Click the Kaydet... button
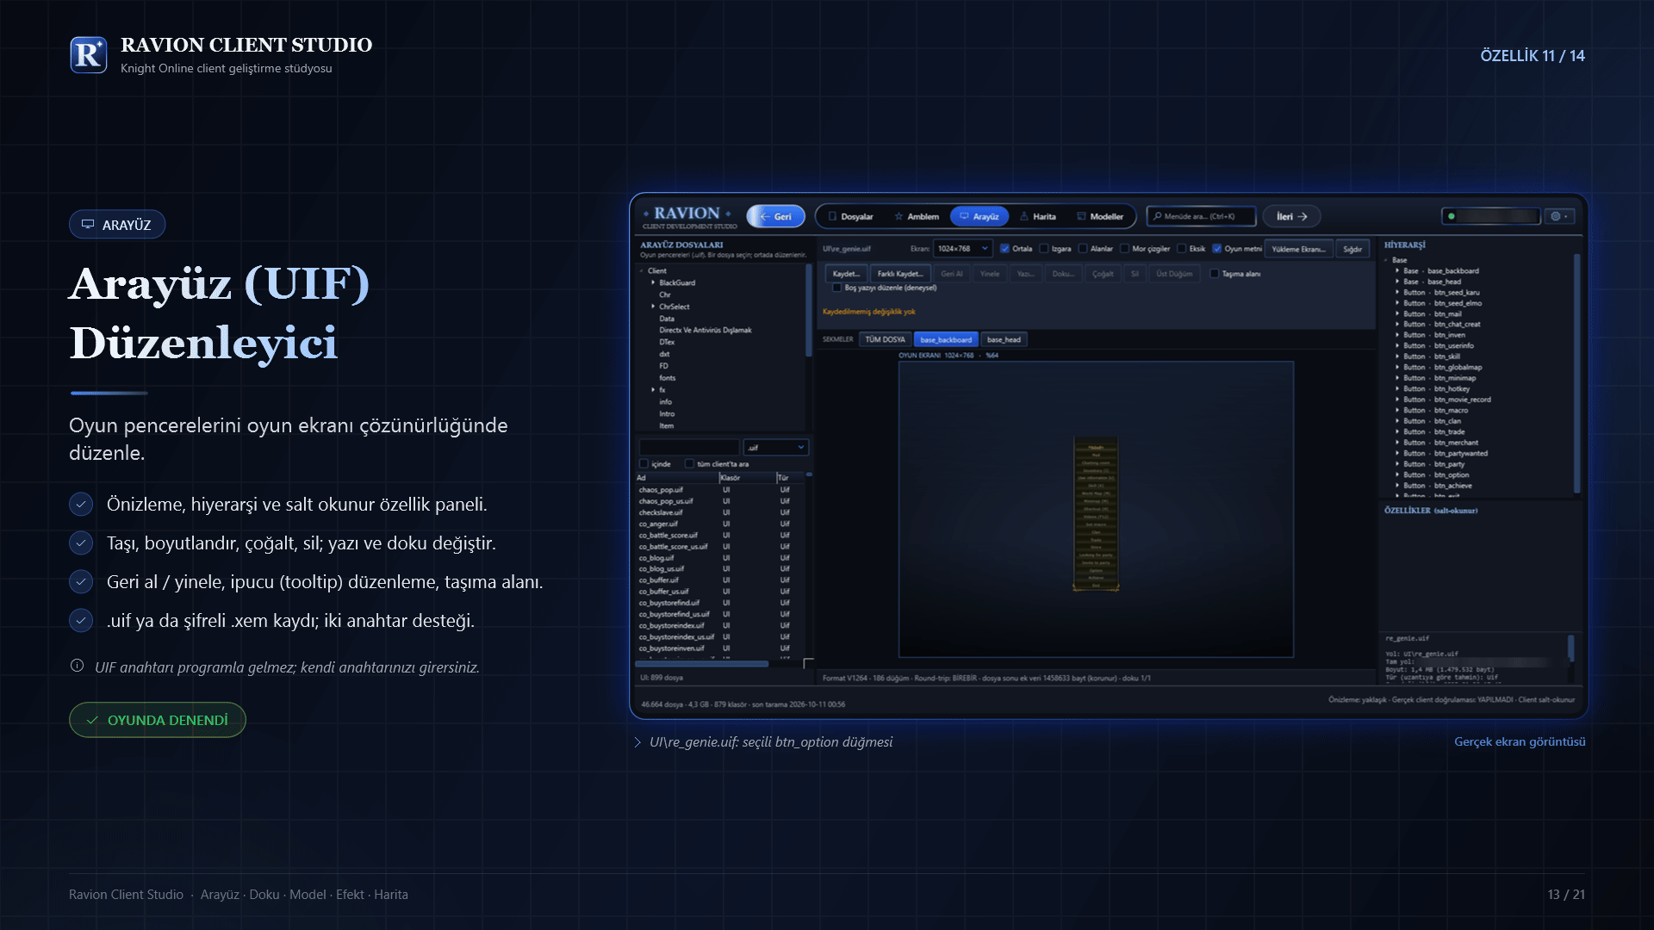Image resolution: width=1654 pixels, height=930 pixels. [846, 274]
